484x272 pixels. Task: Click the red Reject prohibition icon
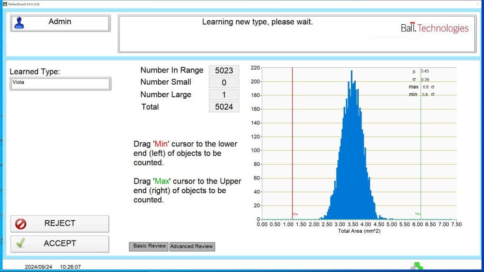[x=21, y=224]
